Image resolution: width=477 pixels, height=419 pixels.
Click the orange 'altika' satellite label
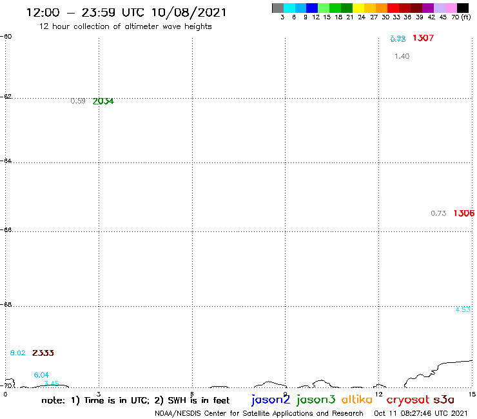pos(356,400)
